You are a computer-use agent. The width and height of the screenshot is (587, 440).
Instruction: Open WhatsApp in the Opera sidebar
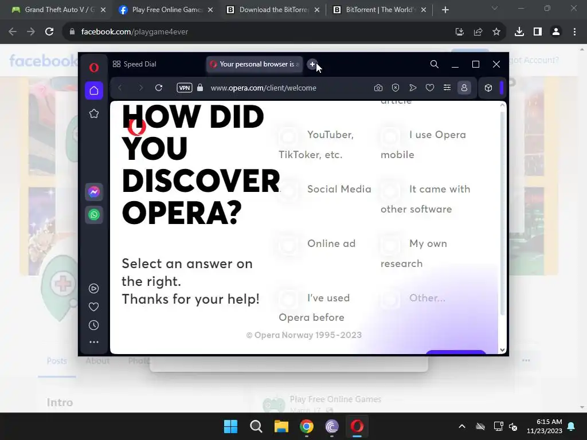(94, 215)
